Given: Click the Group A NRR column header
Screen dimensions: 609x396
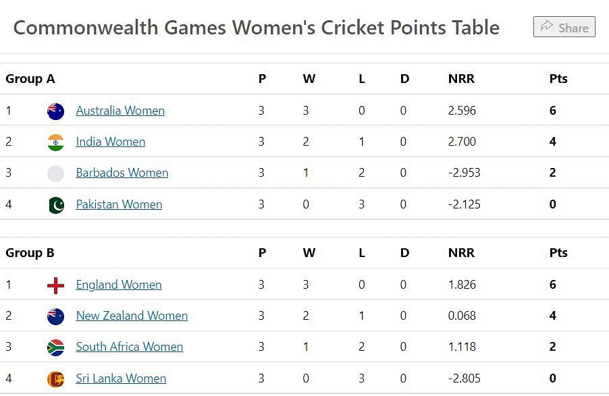Looking at the screenshot, I should click(x=461, y=79).
